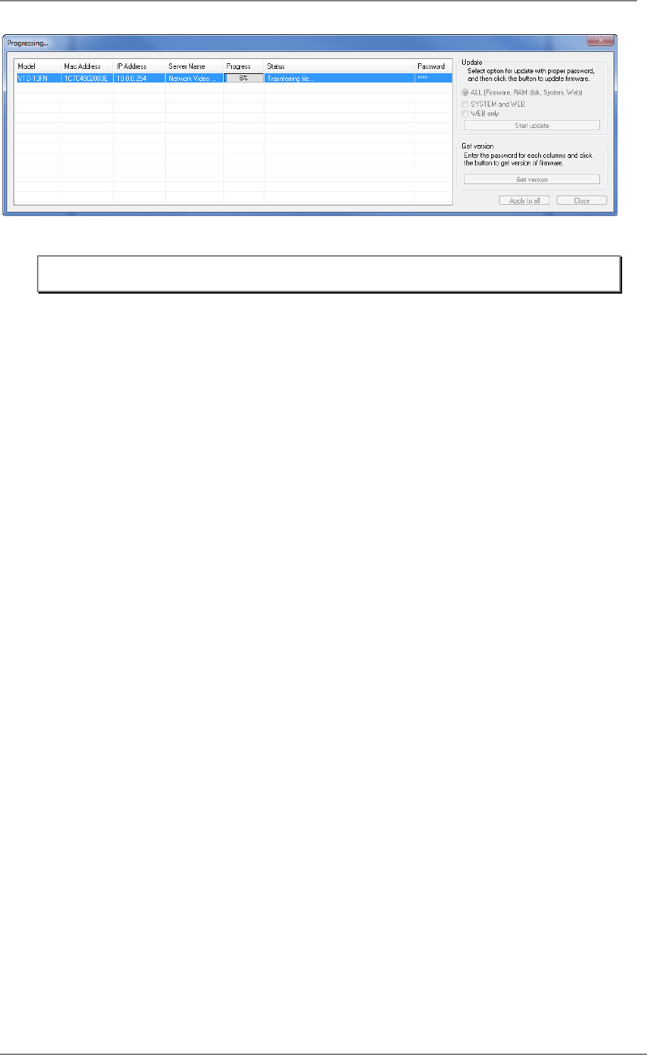Click the Password column header
The height and width of the screenshot is (1055, 647).
[433, 67]
